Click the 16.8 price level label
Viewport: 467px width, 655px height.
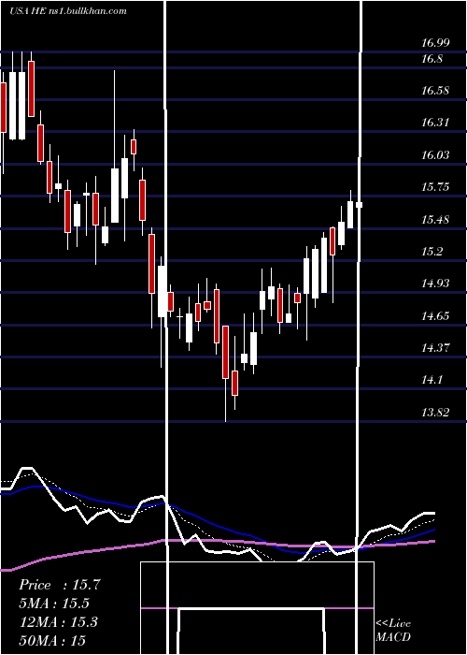pyautogui.click(x=432, y=59)
